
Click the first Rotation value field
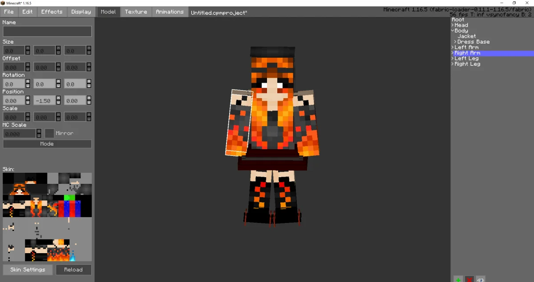click(14, 83)
